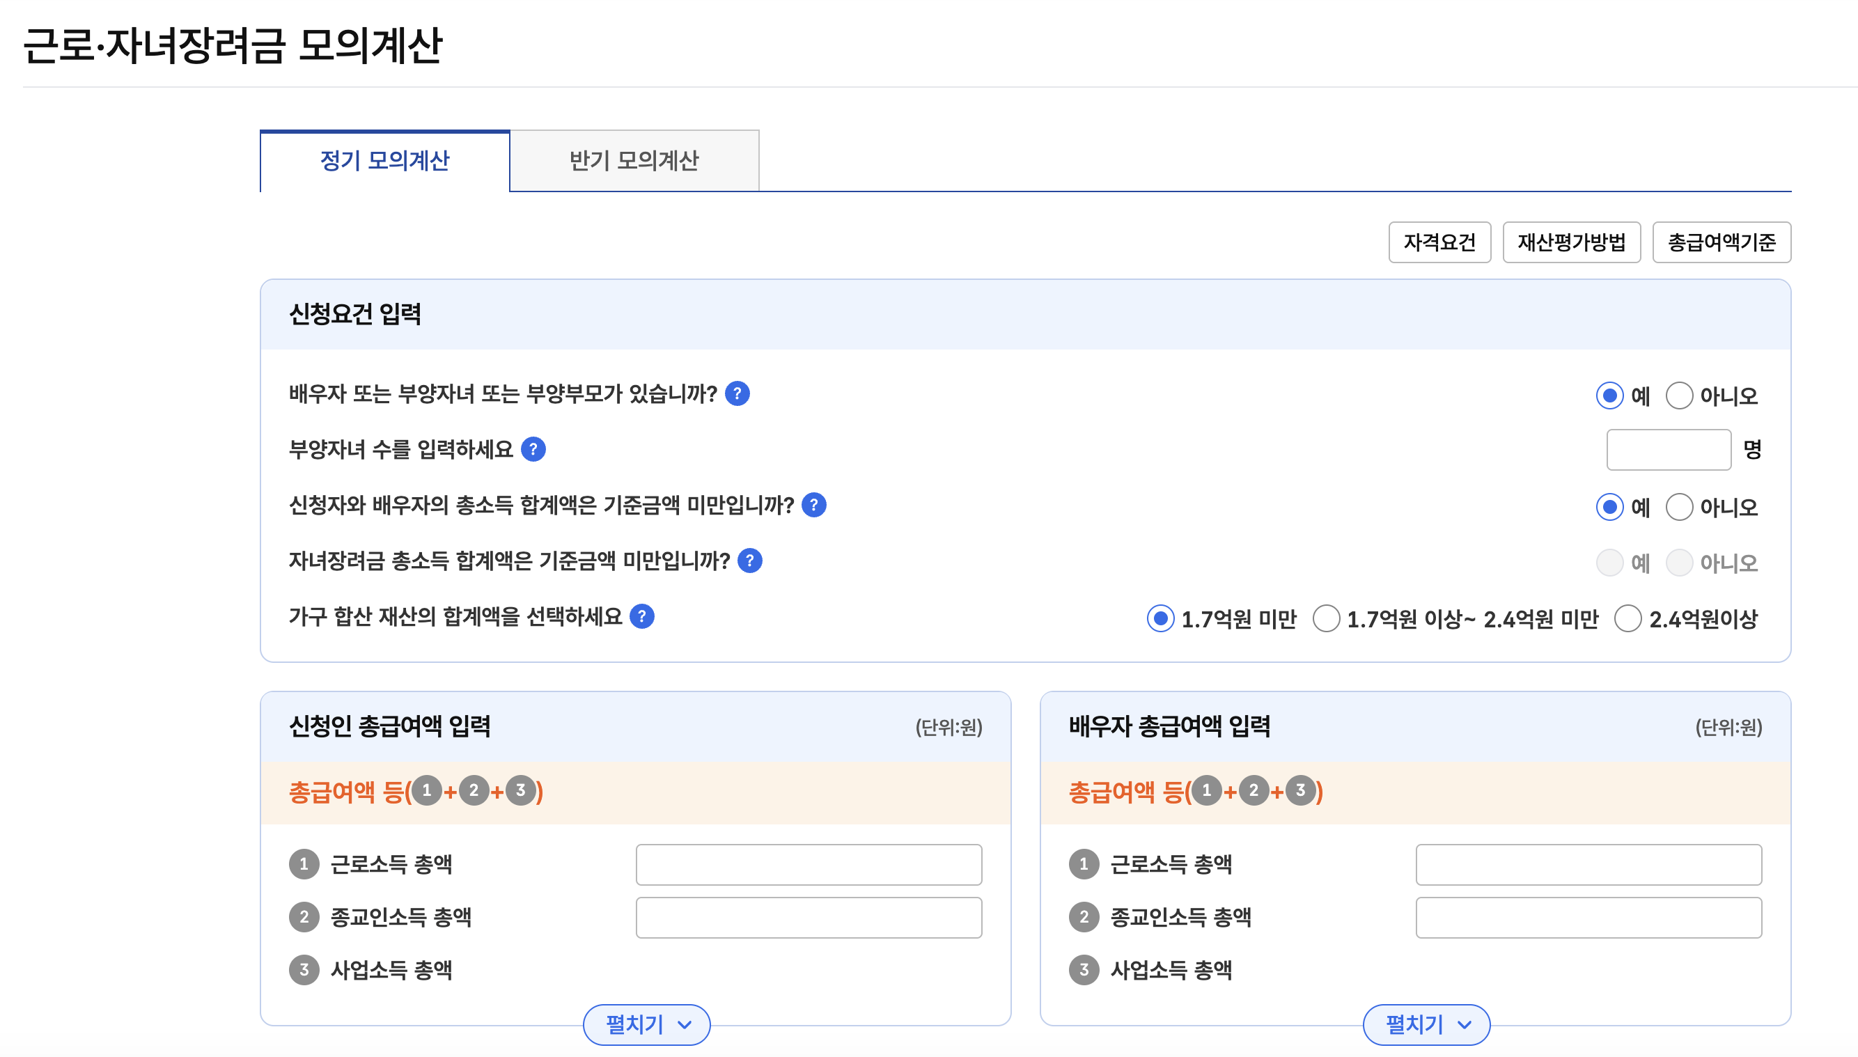The height and width of the screenshot is (1057, 1858).
Task: Open help for 자녀장려금 income question
Action: [x=751, y=561]
